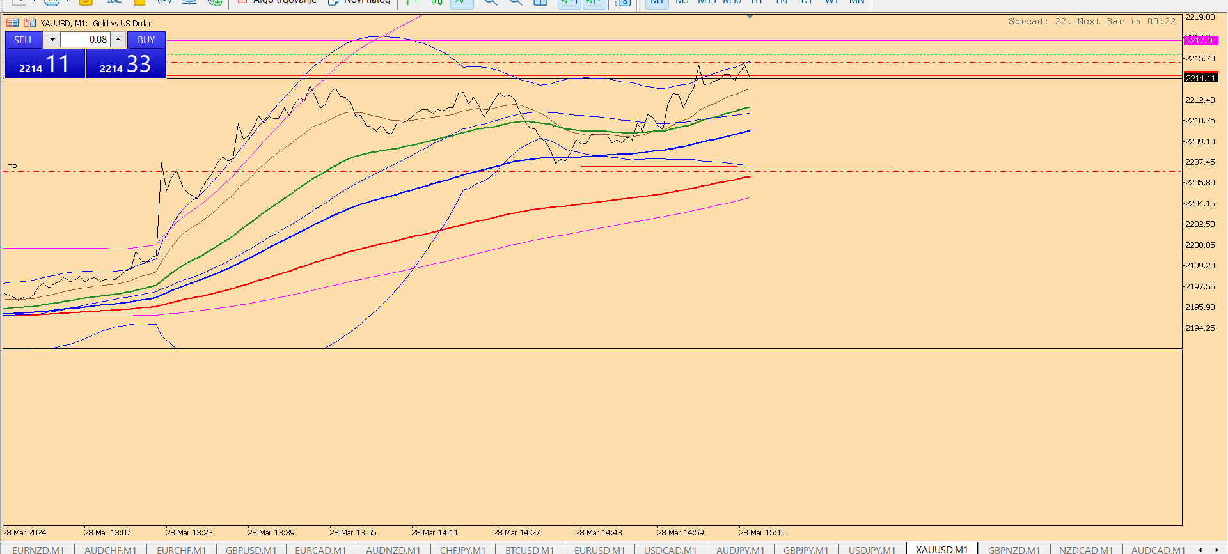This screenshot has height=554, width=1228.
Task: Open the NZDCAD,M1 chart tab
Action: point(1086,550)
